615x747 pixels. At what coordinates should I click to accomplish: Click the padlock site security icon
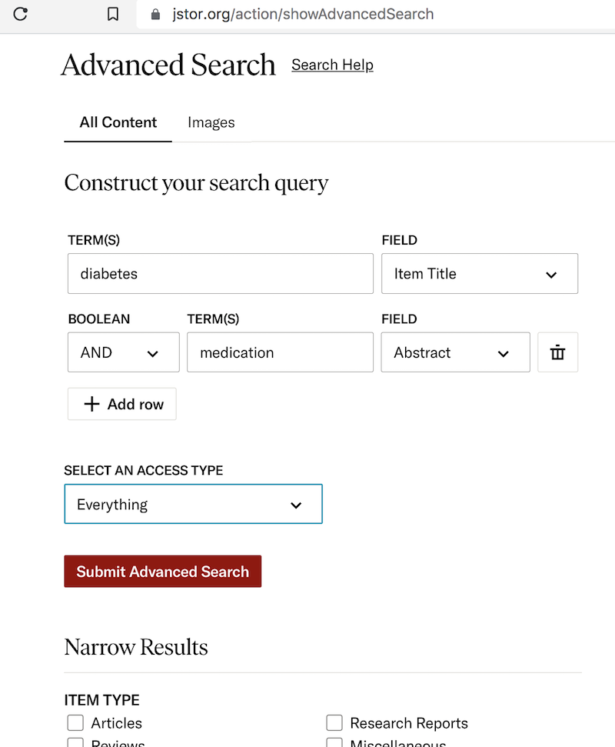[156, 14]
